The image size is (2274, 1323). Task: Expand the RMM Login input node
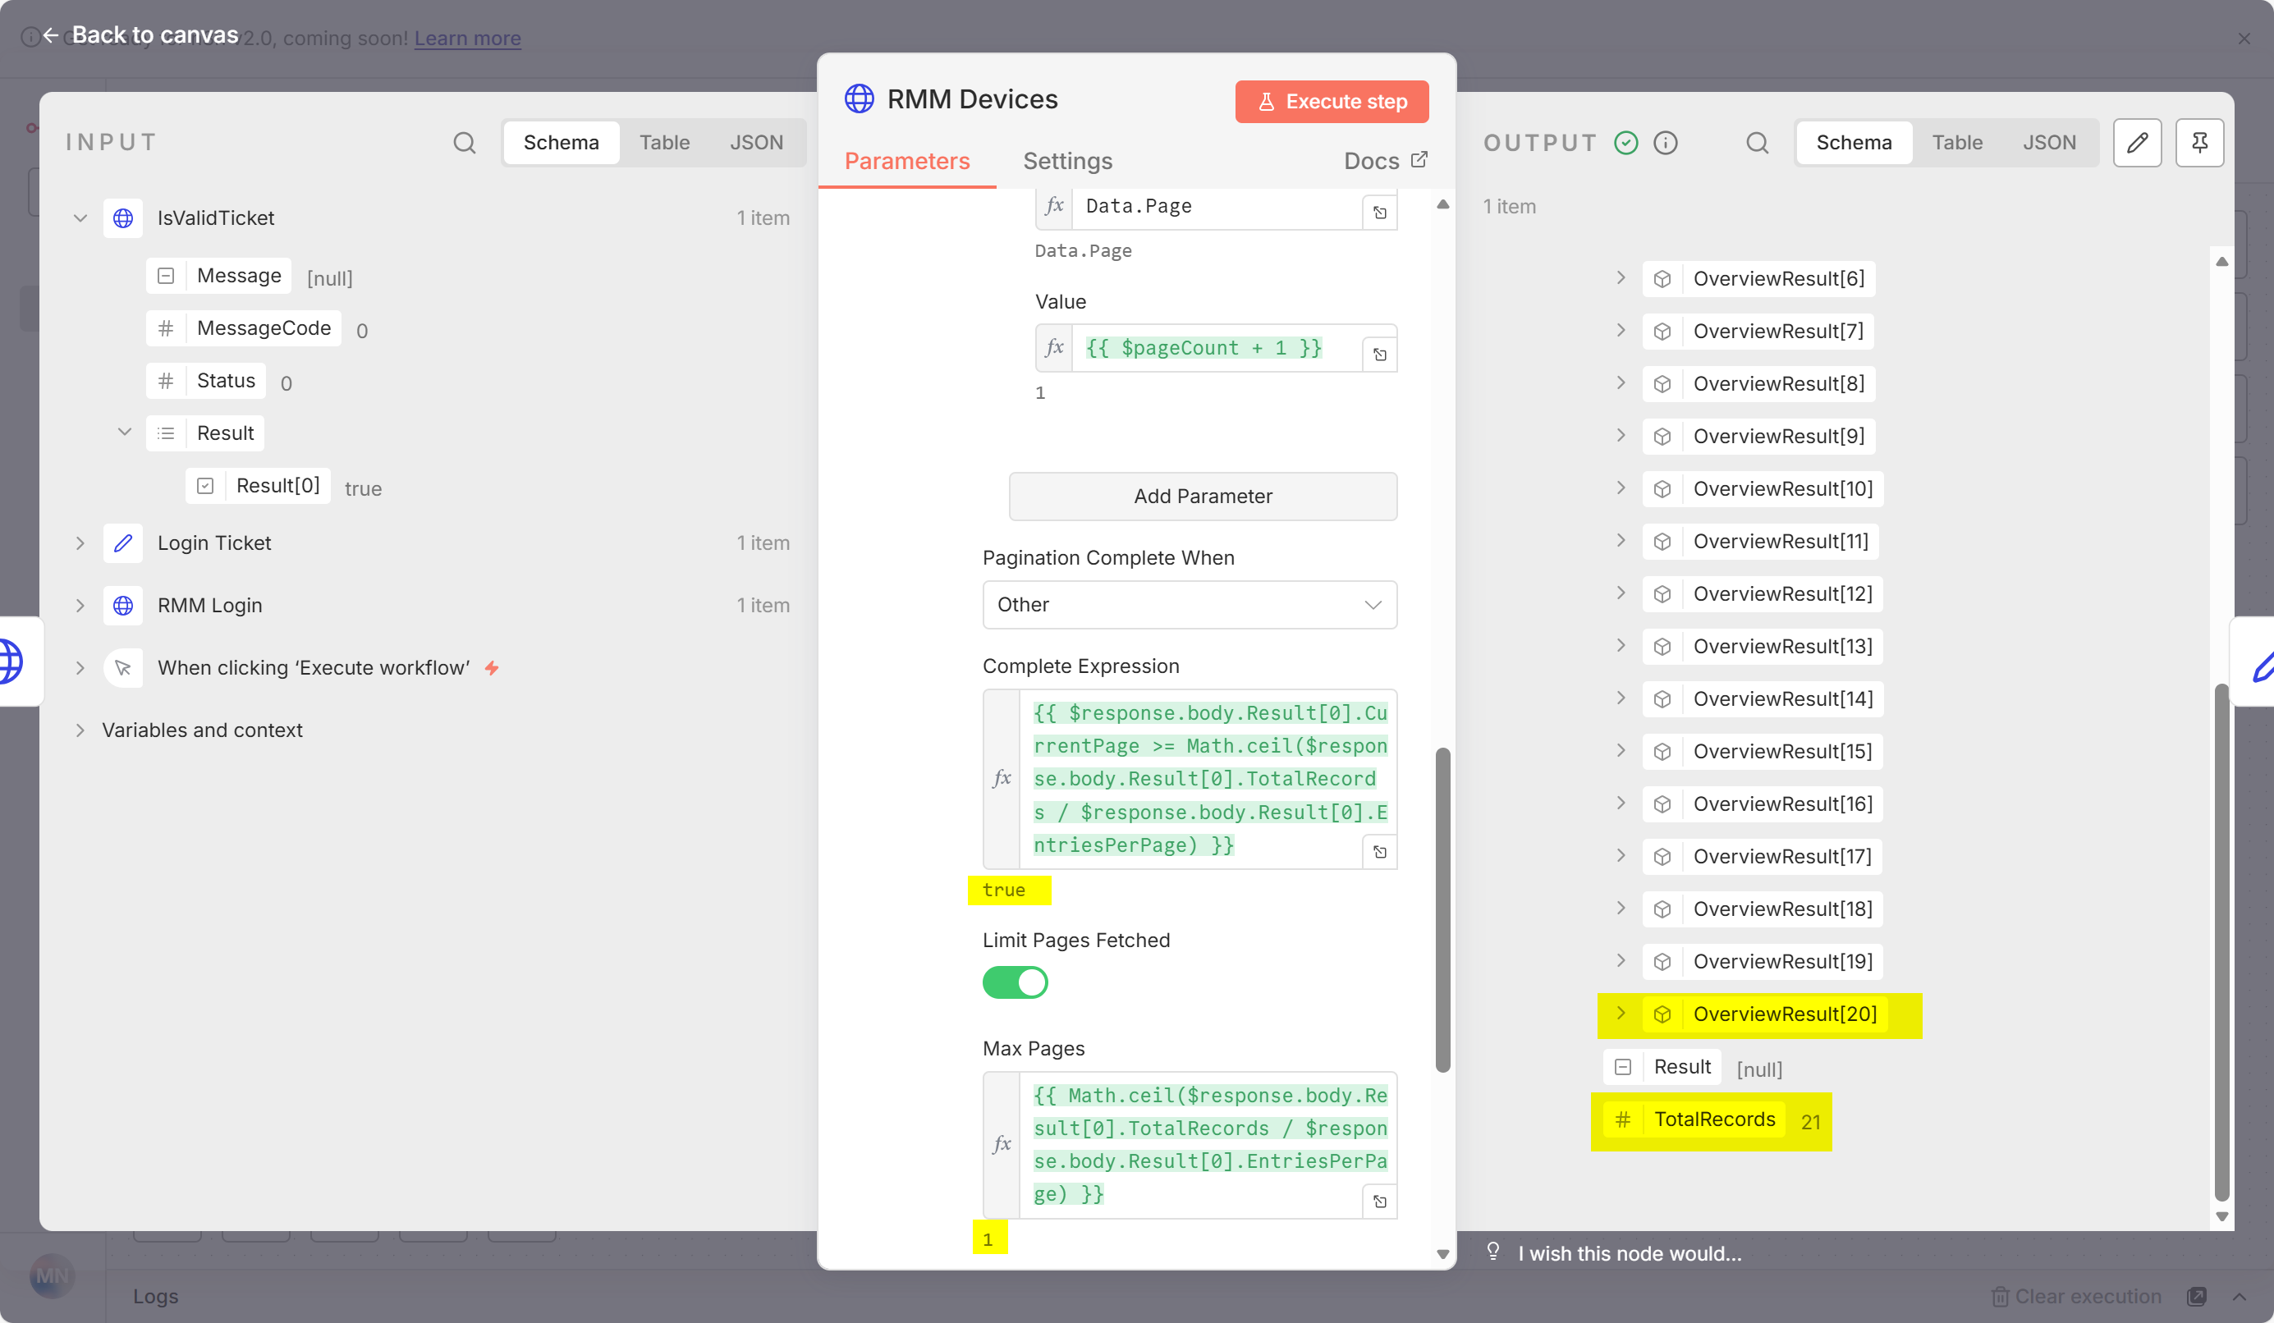point(80,605)
